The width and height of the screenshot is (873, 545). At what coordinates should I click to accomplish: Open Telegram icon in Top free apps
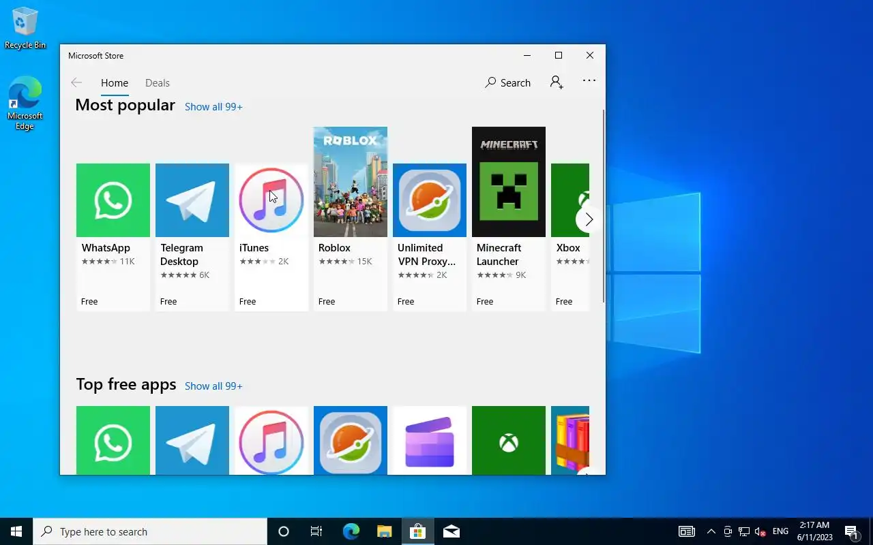point(192,440)
